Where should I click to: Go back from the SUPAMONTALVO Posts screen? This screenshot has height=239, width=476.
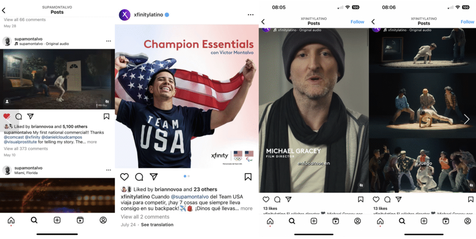click(4, 11)
